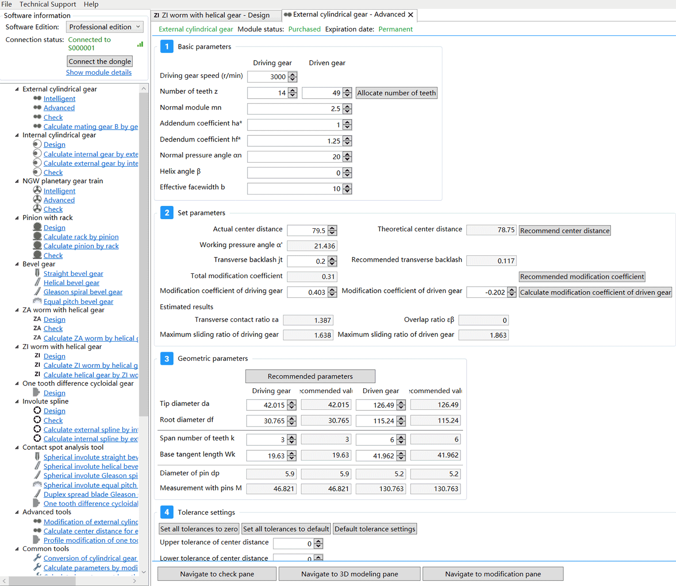The image size is (676, 586).
Task: Click the Gleason spiral bevel gear icon
Action: tap(37, 291)
